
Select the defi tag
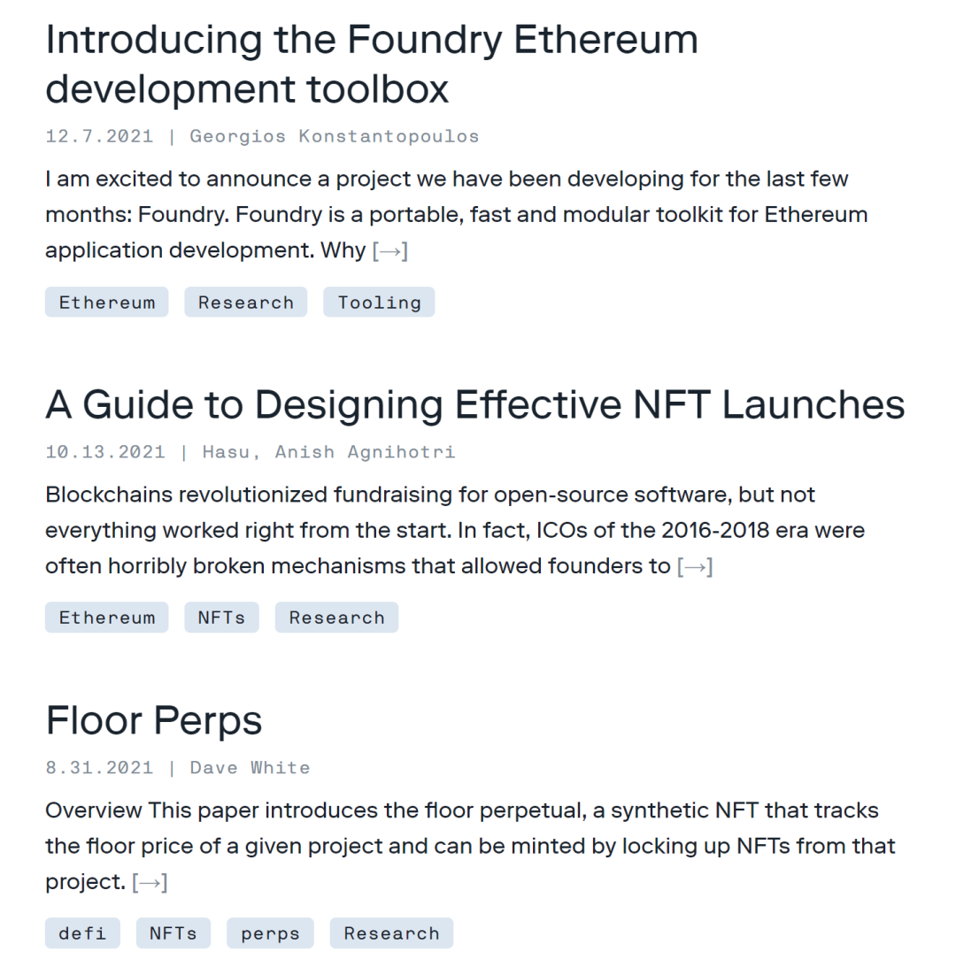[82, 933]
